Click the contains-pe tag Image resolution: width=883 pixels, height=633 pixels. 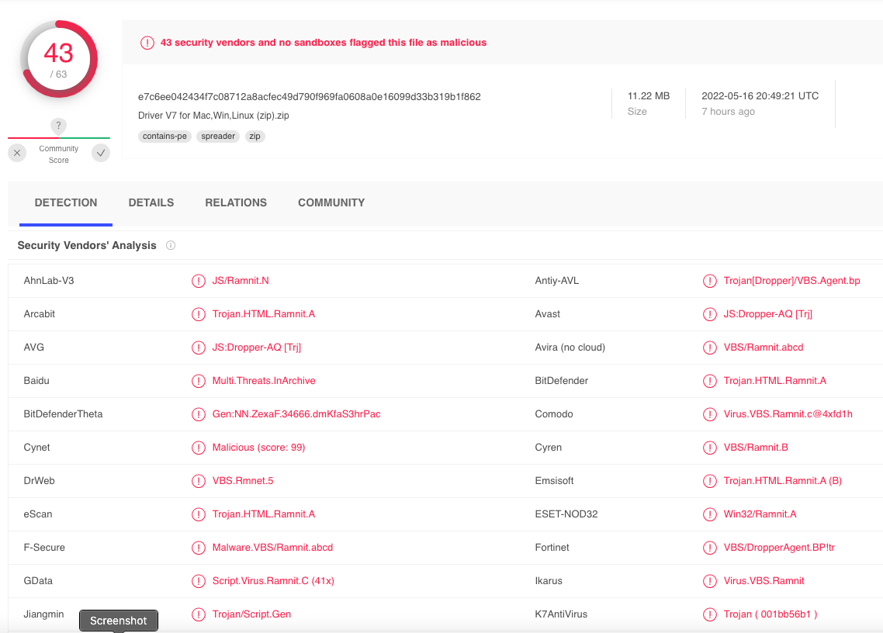[164, 137]
